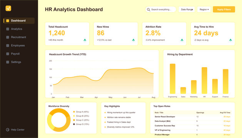Screen dimensions: 242x138
Task: Click the Customer Success Rep row
Action: tap(192, 126)
